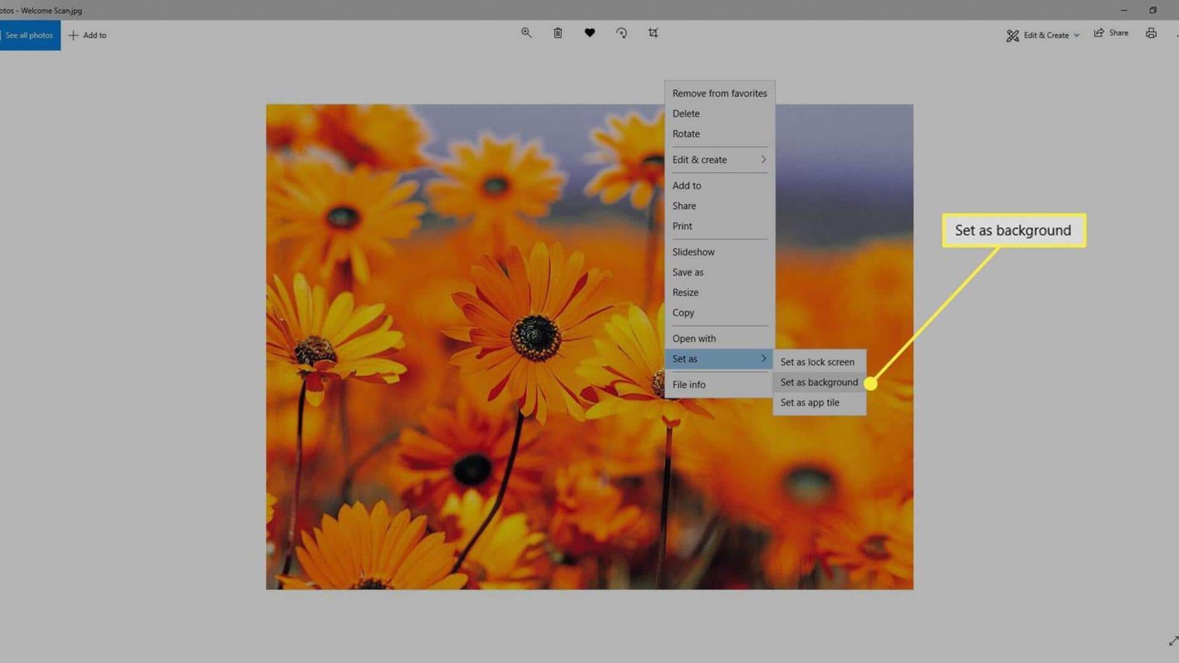The height and width of the screenshot is (663, 1179).
Task: Click the See all photos icon area
Action: (x=29, y=35)
